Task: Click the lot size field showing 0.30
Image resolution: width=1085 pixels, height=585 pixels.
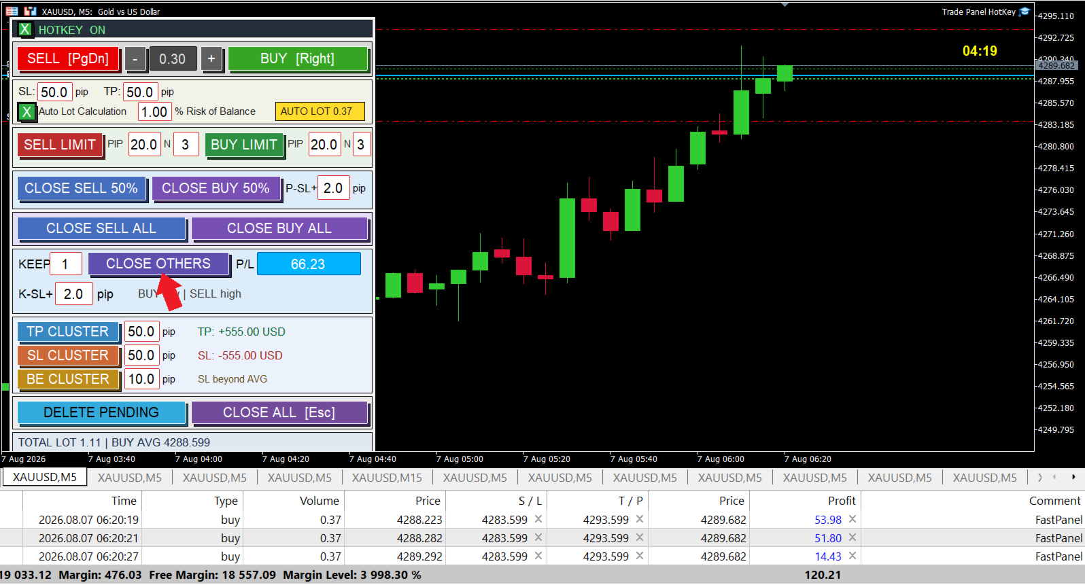Action: pyautogui.click(x=173, y=59)
